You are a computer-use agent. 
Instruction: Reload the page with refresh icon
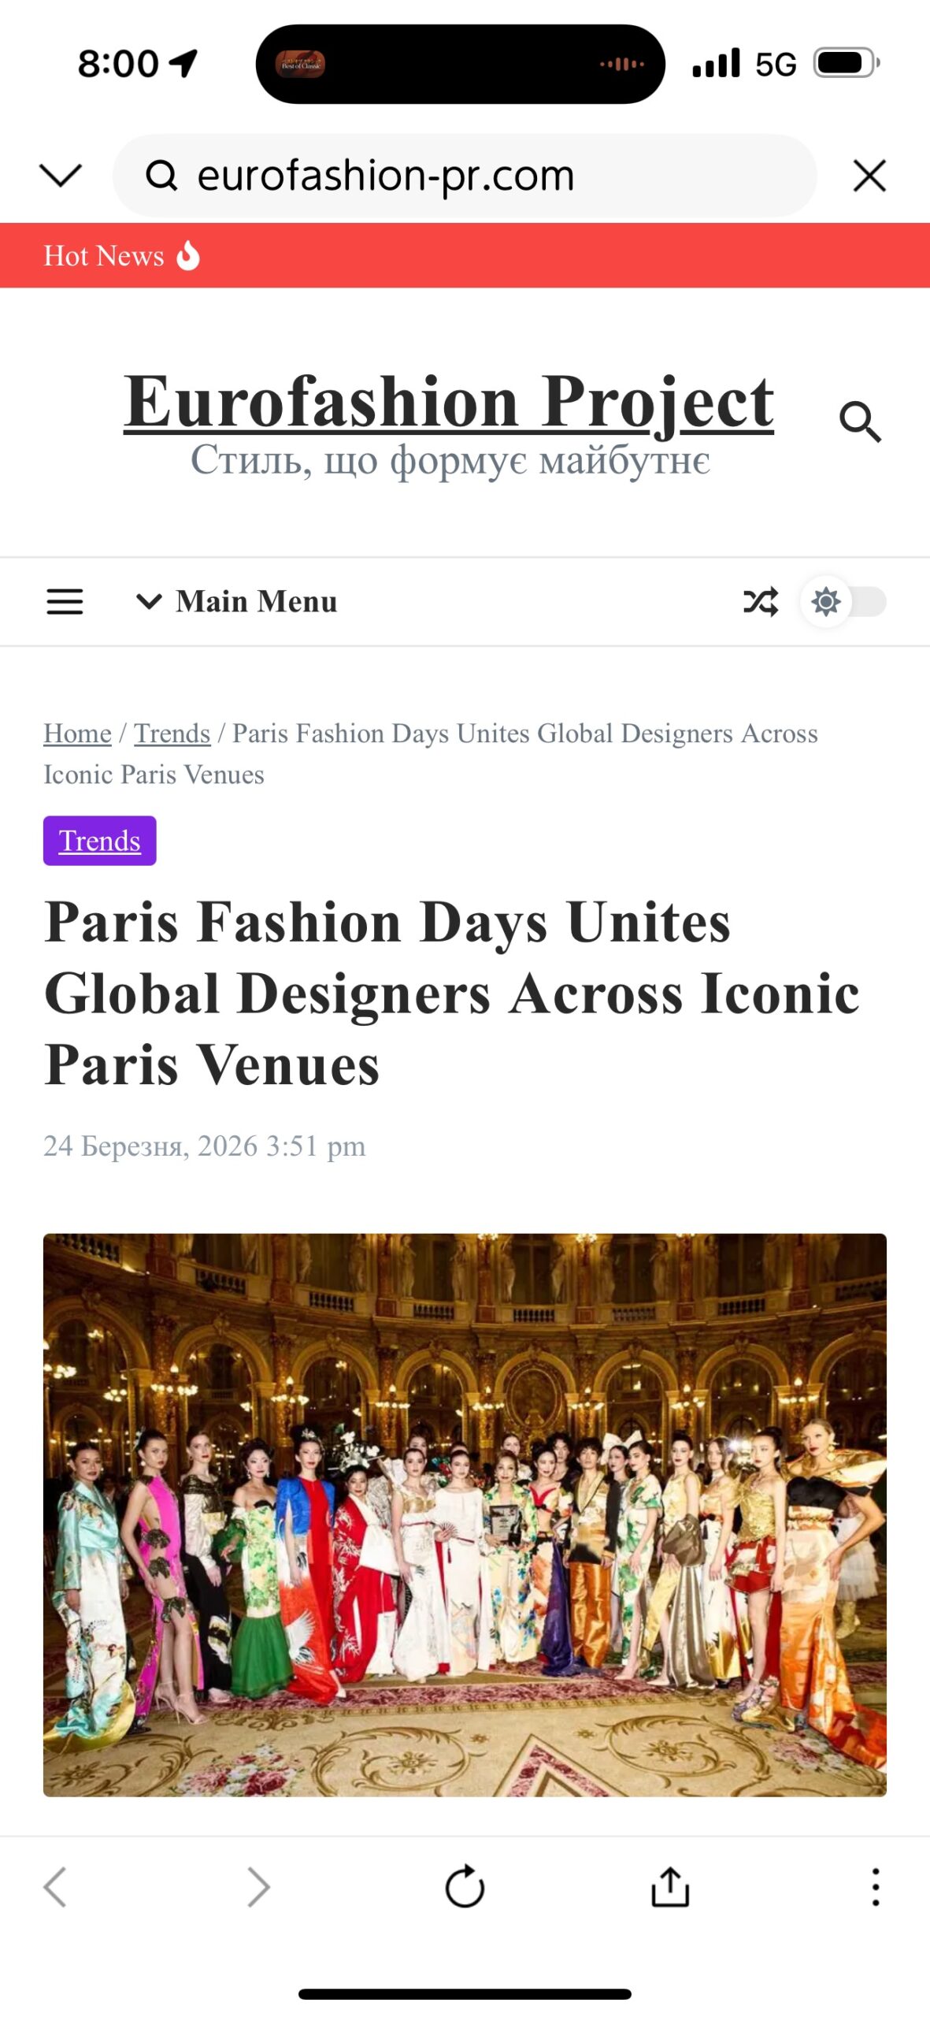tap(465, 1886)
